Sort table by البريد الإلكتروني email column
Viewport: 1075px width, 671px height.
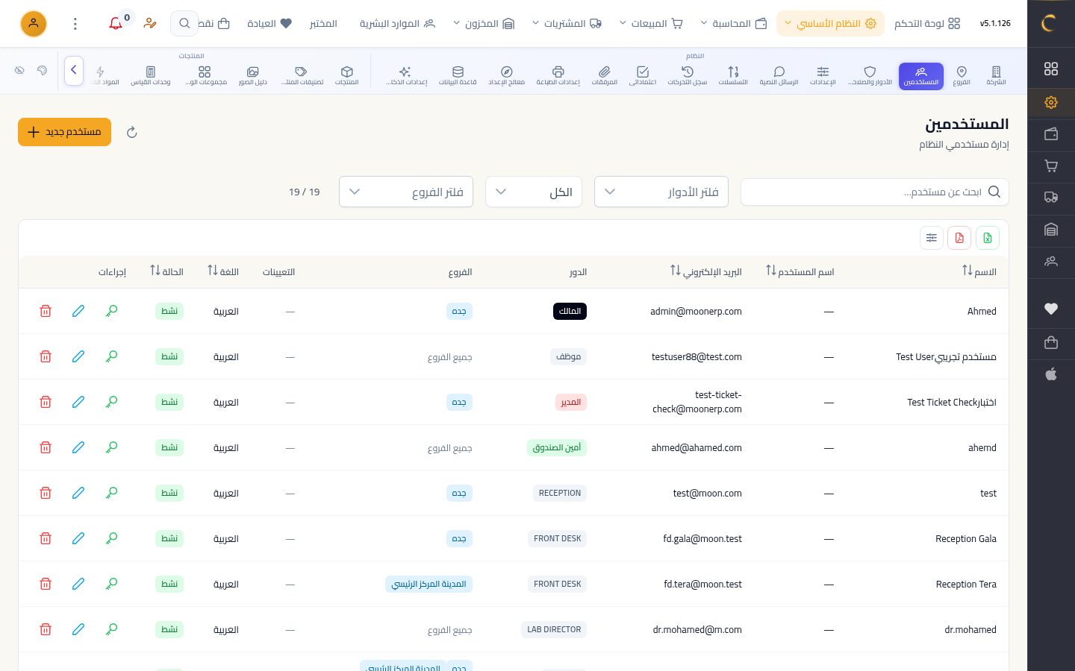point(706,271)
